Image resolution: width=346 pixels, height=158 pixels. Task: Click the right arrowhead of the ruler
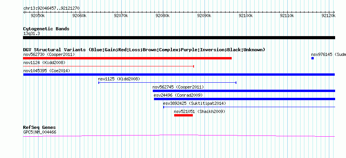[334, 12]
